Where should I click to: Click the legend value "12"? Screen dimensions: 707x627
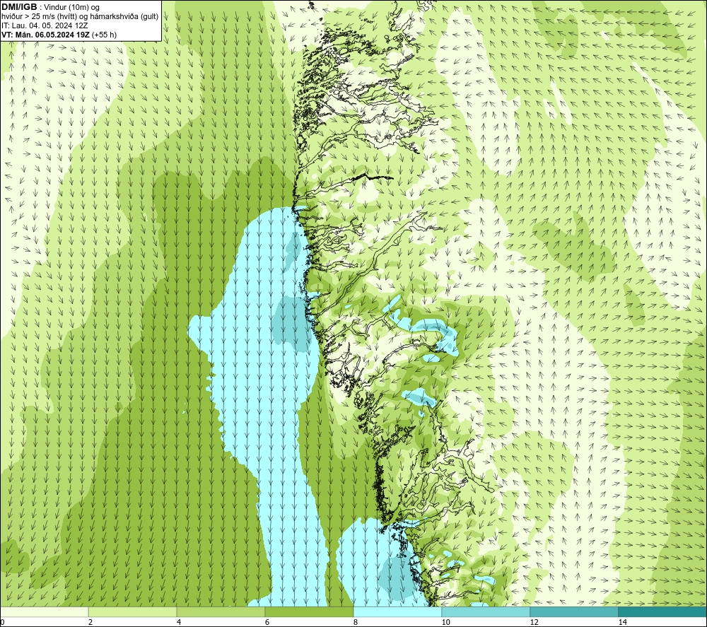(x=534, y=622)
